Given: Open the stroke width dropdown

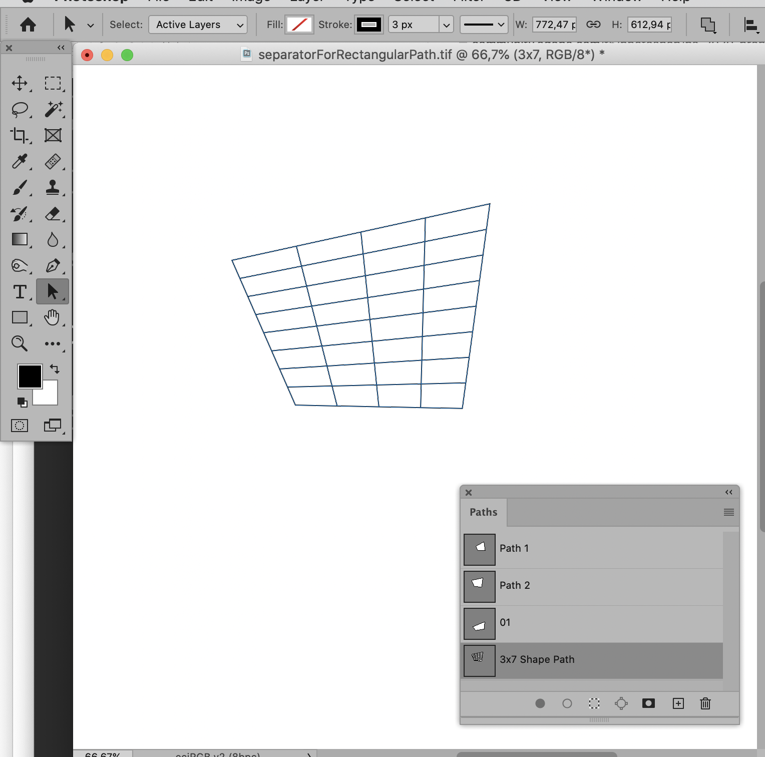Looking at the screenshot, I should (x=445, y=24).
